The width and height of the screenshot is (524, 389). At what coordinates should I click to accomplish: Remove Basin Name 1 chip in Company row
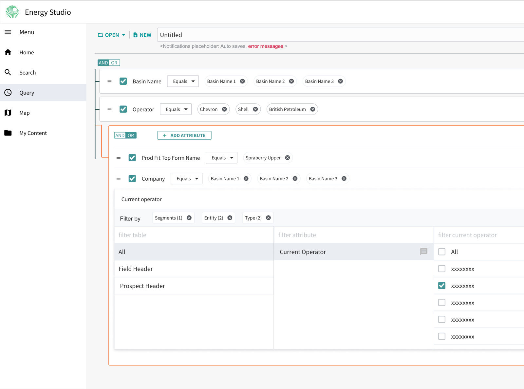[x=246, y=179]
